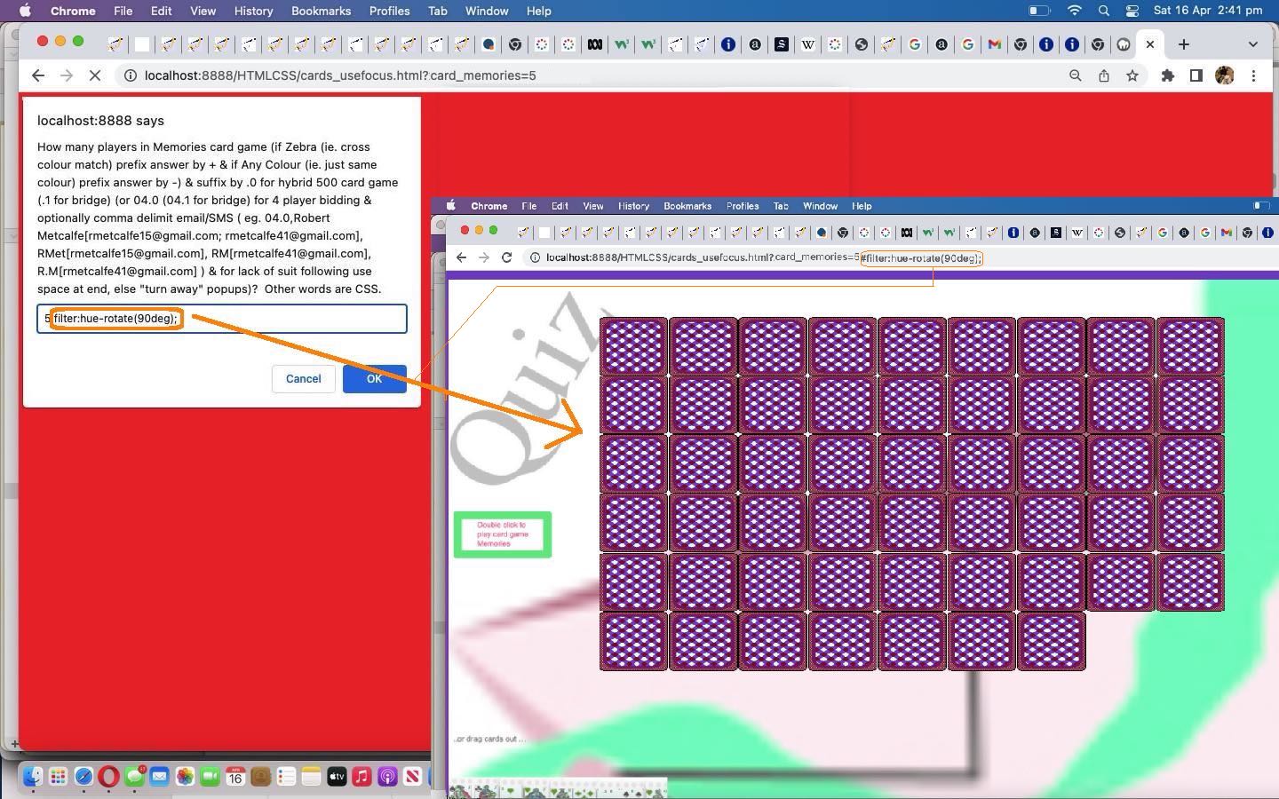The image size is (1279, 799).
Task: Open Launchpad from the Dock
Action: point(59,777)
